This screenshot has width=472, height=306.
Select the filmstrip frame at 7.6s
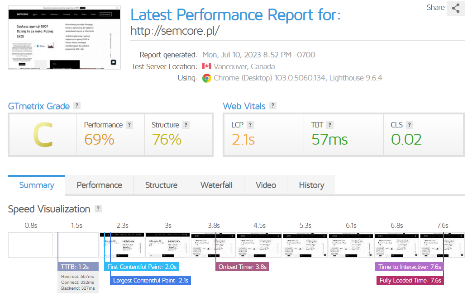pos(442,245)
